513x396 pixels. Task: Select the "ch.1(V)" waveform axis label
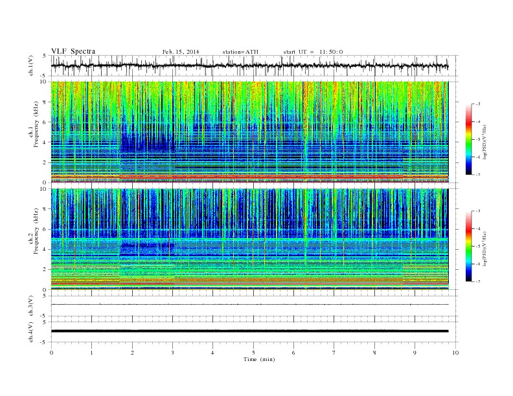point(31,65)
